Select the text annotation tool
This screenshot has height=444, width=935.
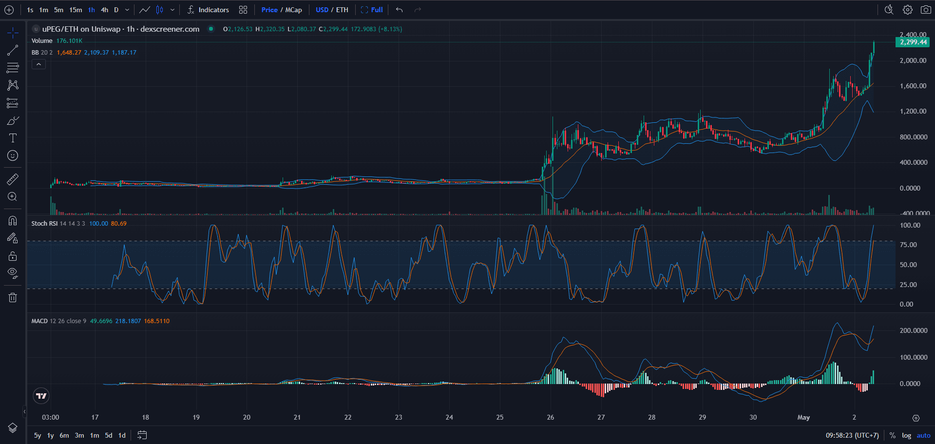coord(13,138)
